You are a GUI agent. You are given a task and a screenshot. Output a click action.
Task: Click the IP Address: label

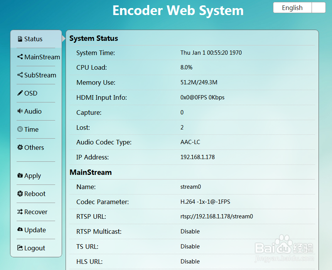[x=92, y=157]
